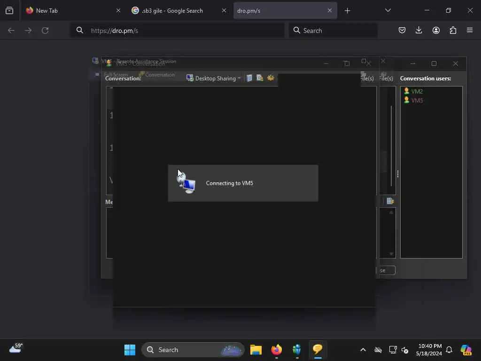
Task: Go back to previous page
Action: [x=11, y=31]
